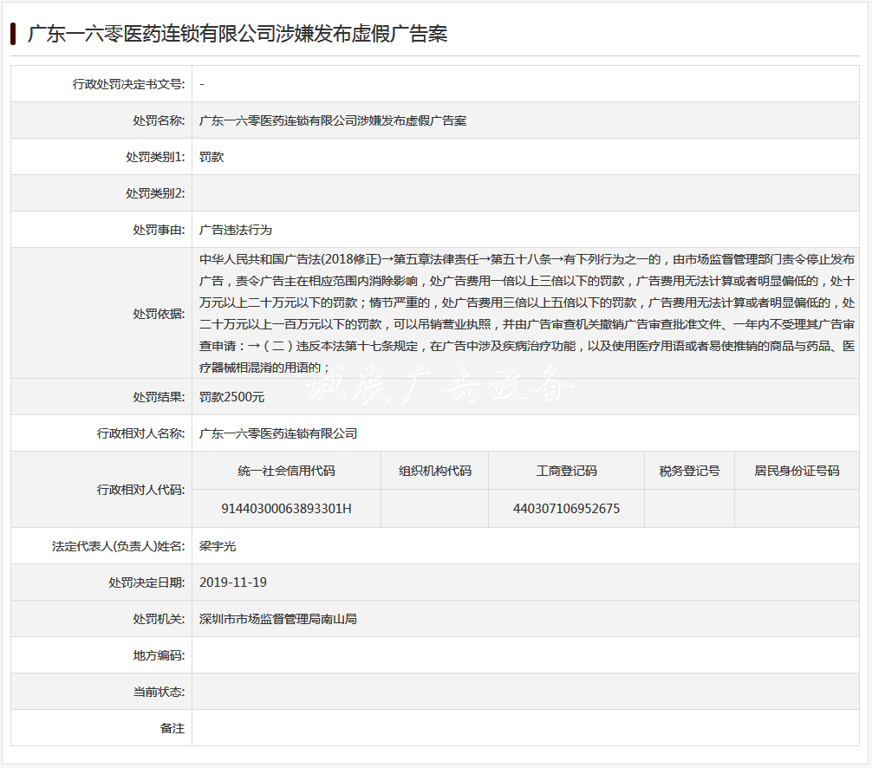This screenshot has height=768, width=872.
Task: Click the legal basis paragraph under 处罚依据
Action: pyautogui.click(x=527, y=313)
